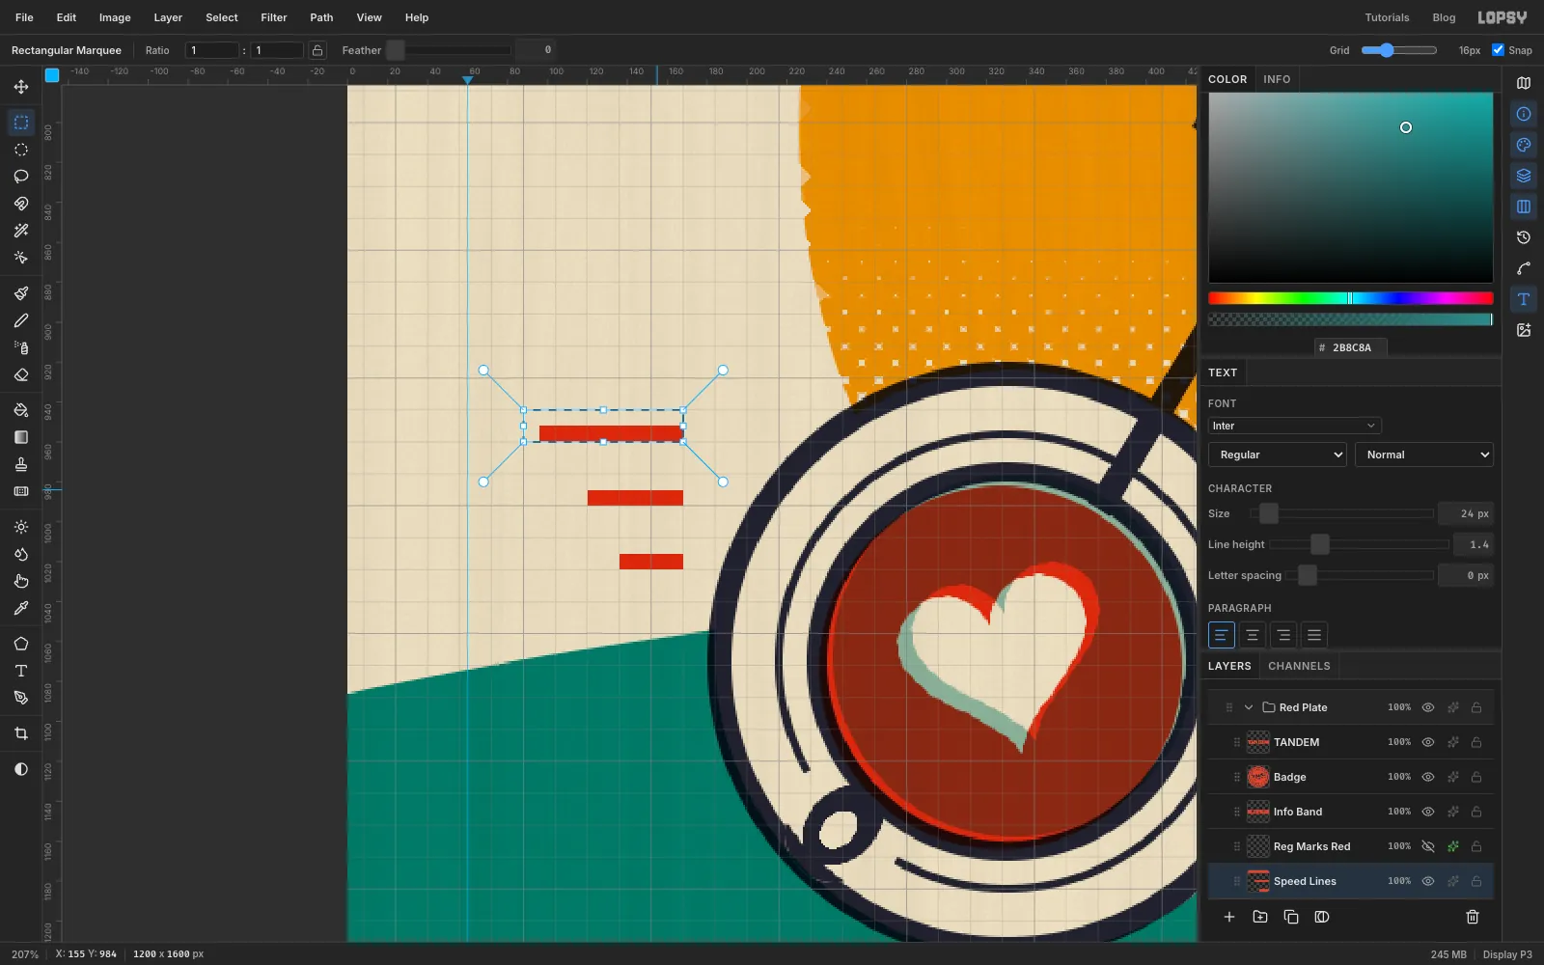This screenshot has width=1544, height=965.
Task: Hide the Speed Lines layer
Action: click(x=1428, y=881)
